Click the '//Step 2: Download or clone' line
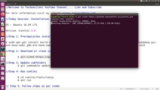 coord(28,51)
